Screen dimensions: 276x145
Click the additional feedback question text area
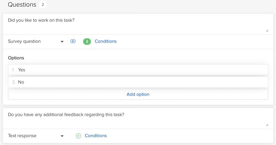pyautogui.click(x=138, y=119)
